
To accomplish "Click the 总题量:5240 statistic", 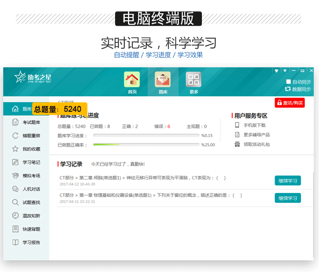I will coord(71,127).
